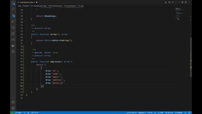Click on 'toArray()' in line 36

coord(66,41)
